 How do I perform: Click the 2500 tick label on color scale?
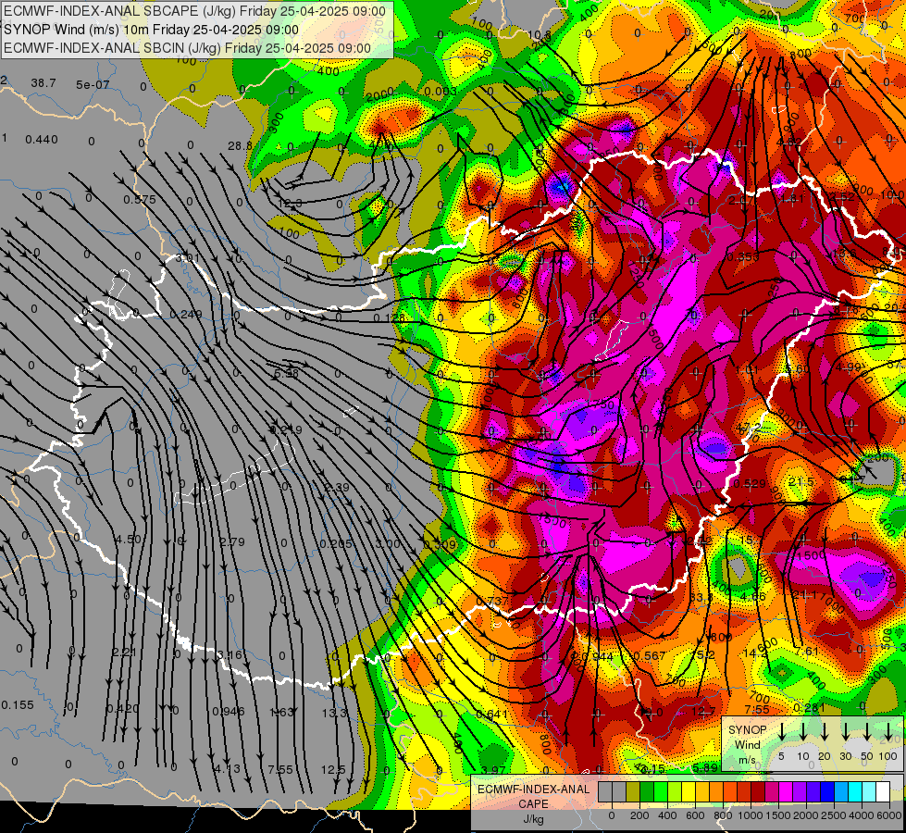click(x=834, y=815)
